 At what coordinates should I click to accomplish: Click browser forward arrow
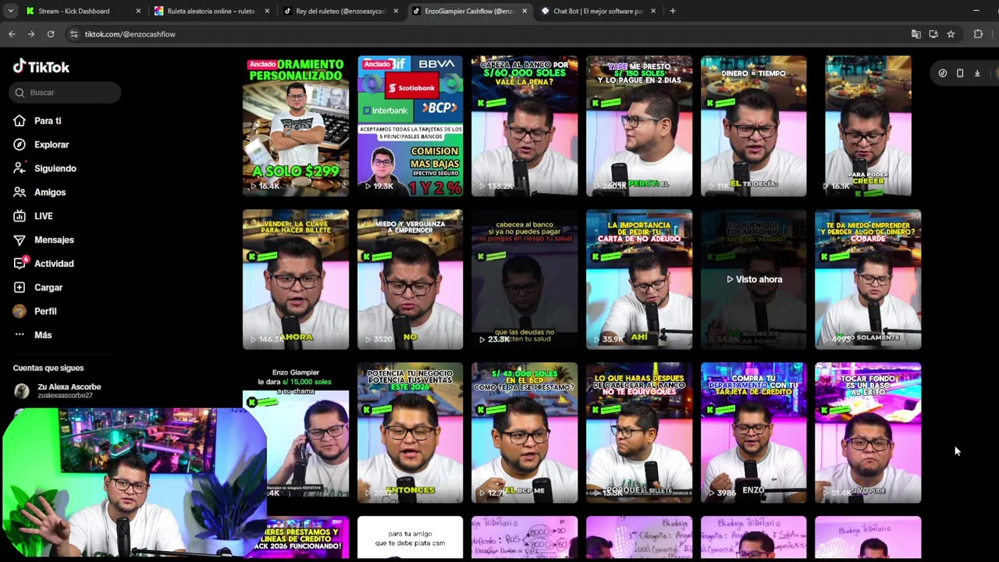point(30,34)
